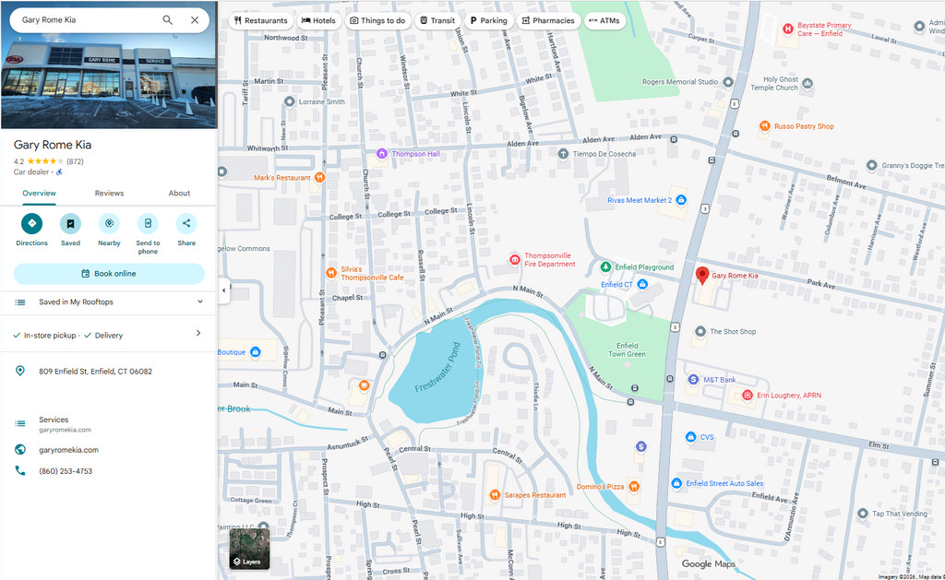Click the Enfield Street Auto Sales marker
This screenshot has height=580, width=945.
point(676,483)
